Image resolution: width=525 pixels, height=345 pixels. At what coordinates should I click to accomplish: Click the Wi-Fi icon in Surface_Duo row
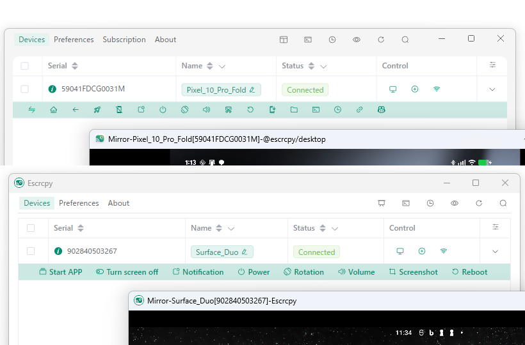point(444,251)
